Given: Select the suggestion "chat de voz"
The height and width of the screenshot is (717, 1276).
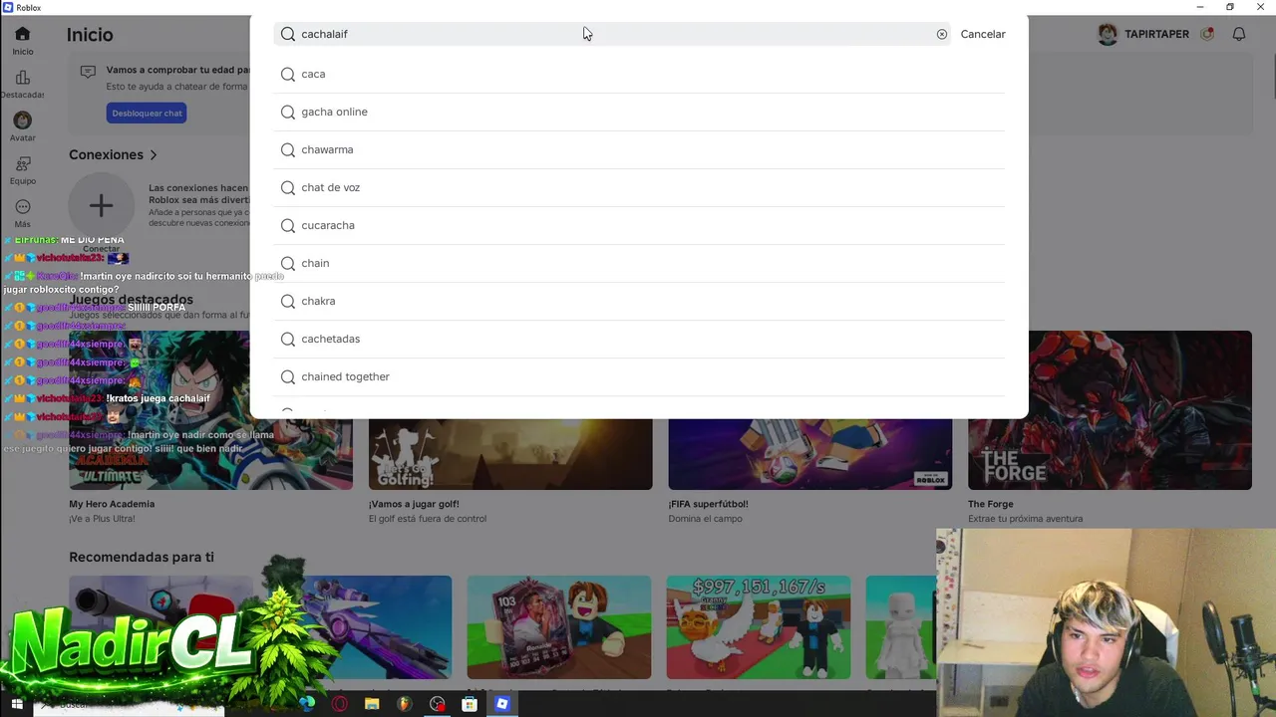Looking at the screenshot, I should [x=639, y=188].
